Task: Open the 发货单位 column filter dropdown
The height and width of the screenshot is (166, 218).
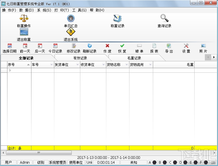Action: coord(77,65)
